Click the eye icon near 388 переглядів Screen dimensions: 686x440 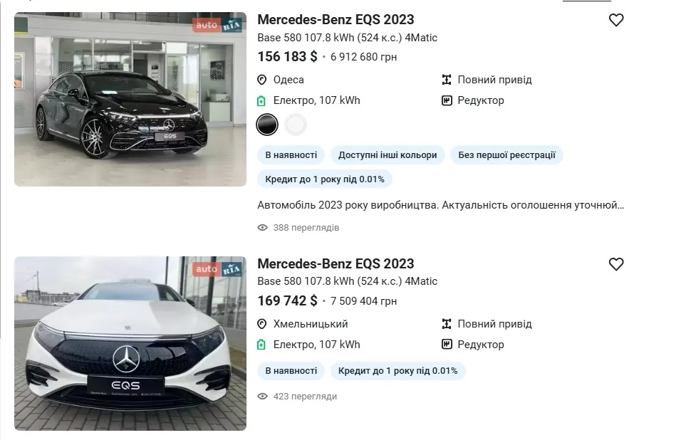point(263,227)
